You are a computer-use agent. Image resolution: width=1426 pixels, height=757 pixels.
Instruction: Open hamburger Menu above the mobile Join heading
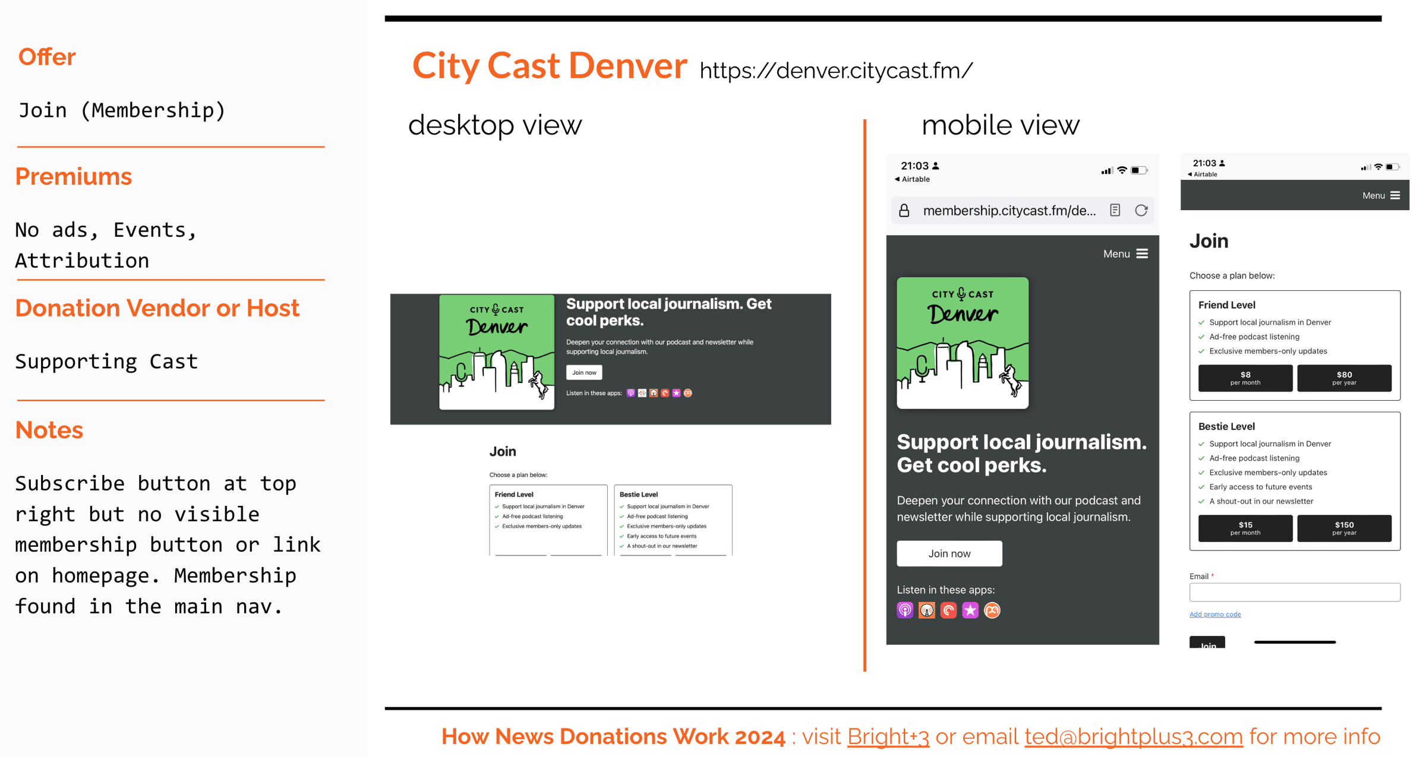tap(1381, 195)
